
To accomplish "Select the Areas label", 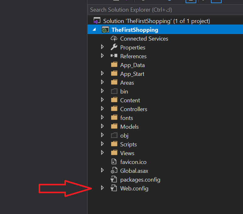I will tap(127, 83).
